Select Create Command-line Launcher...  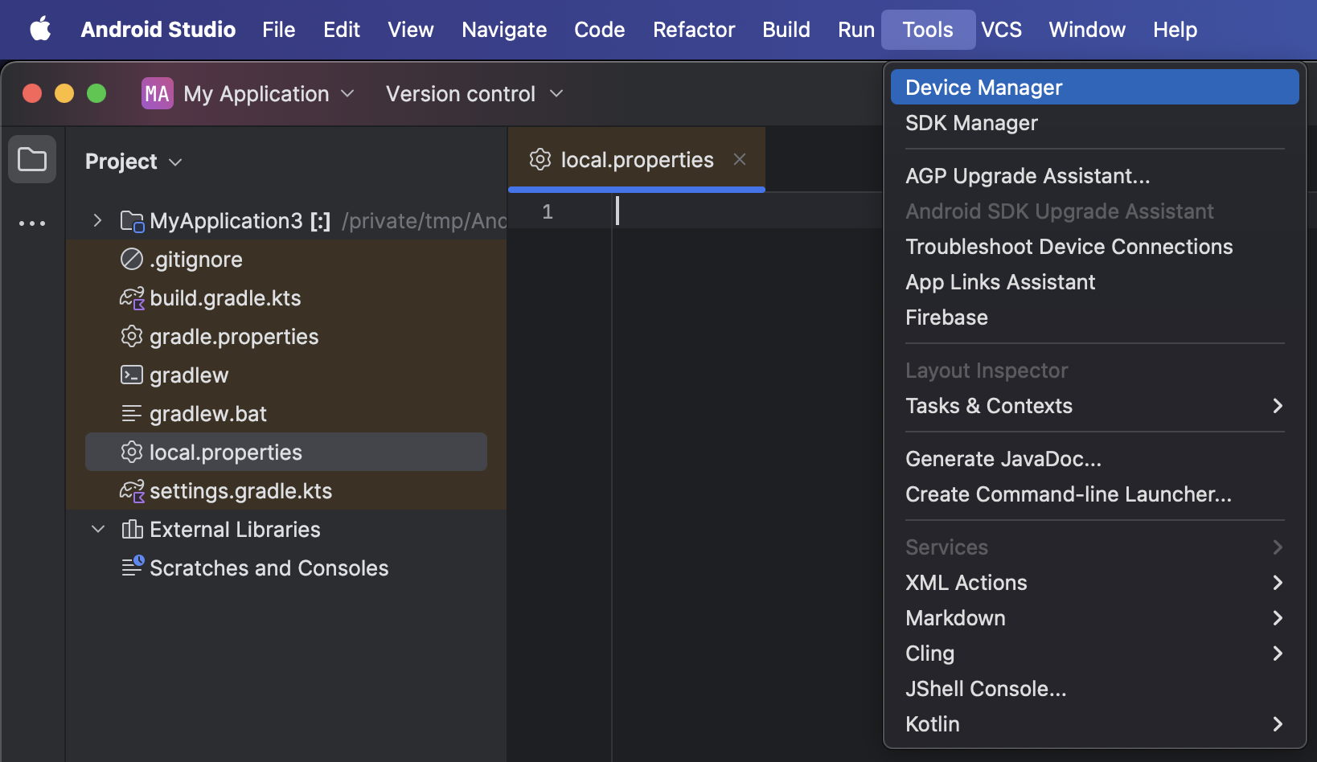click(1094, 494)
